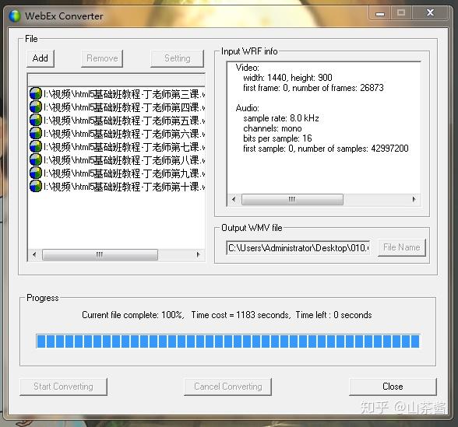Click the WRF info scroll right arrow
The width and height of the screenshot is (458, 427).
[x=414, y=199]
